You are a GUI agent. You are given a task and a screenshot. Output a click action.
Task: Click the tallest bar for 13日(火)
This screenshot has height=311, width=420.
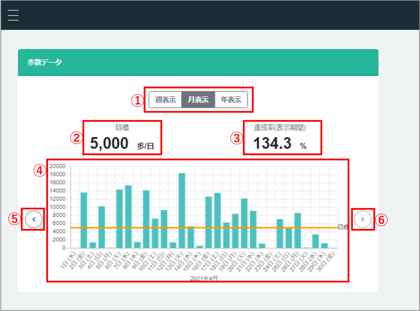coord(182,210)
